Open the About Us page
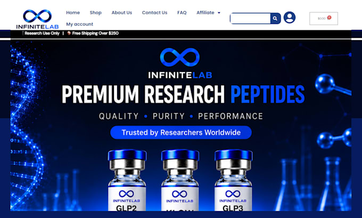 (x=122, y=13)
